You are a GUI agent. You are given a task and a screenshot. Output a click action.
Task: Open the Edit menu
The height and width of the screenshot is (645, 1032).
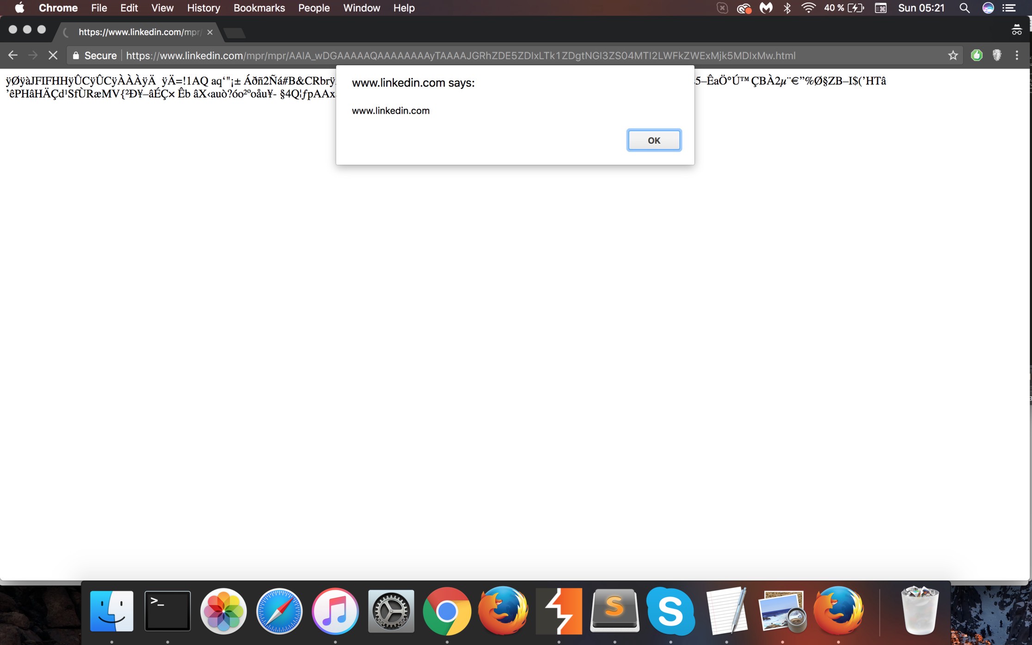pyautogui.click(x=129, y=8)
